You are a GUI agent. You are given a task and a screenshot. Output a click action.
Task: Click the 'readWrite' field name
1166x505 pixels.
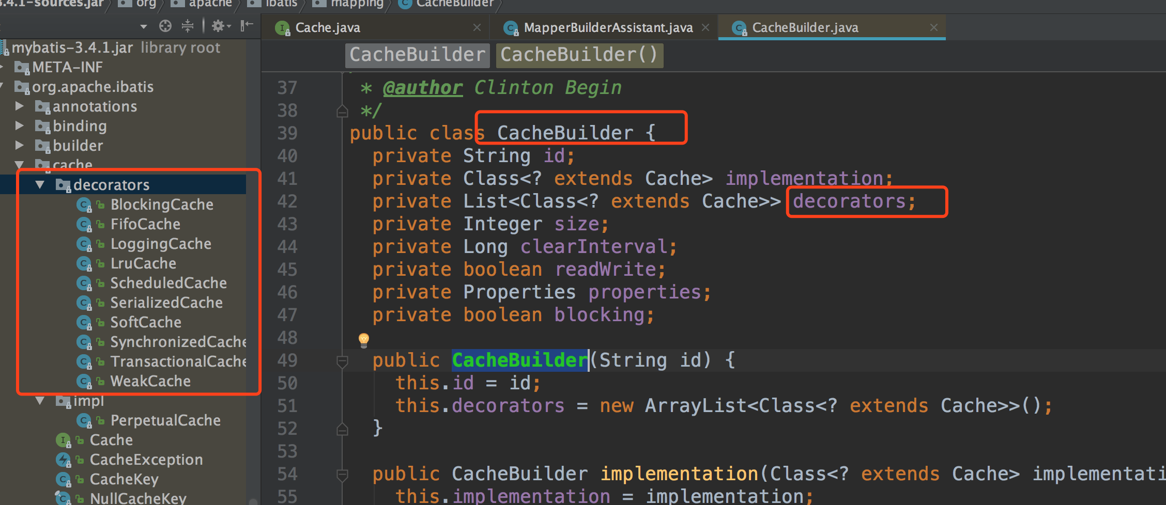[x=605, y=270]
